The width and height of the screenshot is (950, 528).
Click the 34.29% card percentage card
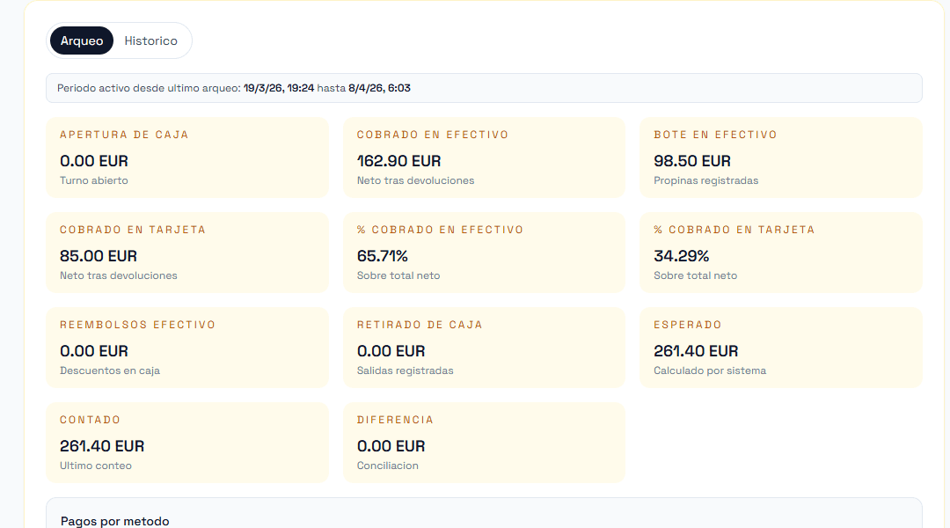coord(780,253)
